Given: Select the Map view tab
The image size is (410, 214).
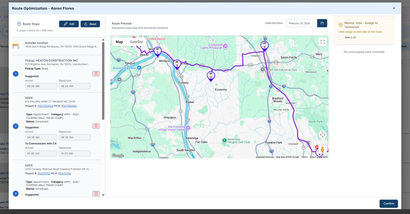Looking at the screenshot, I should (x=119, y=42).
